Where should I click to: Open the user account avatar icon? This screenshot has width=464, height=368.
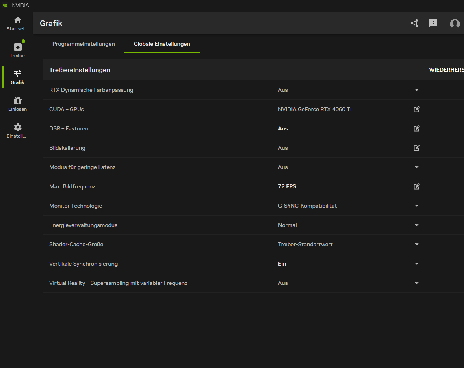455,23
